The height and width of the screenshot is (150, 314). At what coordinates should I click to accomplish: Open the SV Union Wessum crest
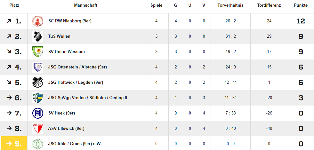38,52
